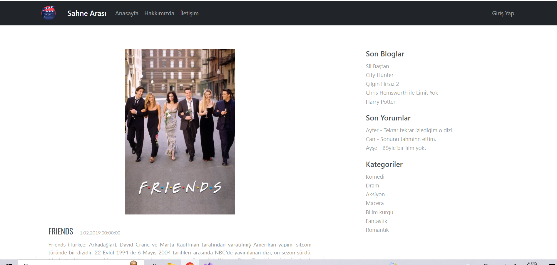Click the Friends poster image
The width and height of the screenshot is (557, 265).
(x=180, y=132)
